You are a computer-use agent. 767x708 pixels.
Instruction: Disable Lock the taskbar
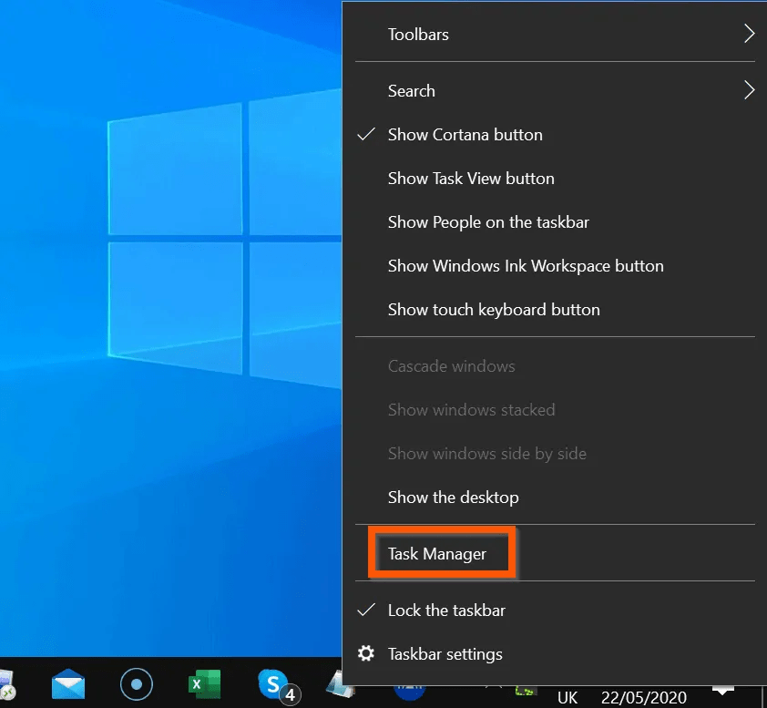coord(445,610)
